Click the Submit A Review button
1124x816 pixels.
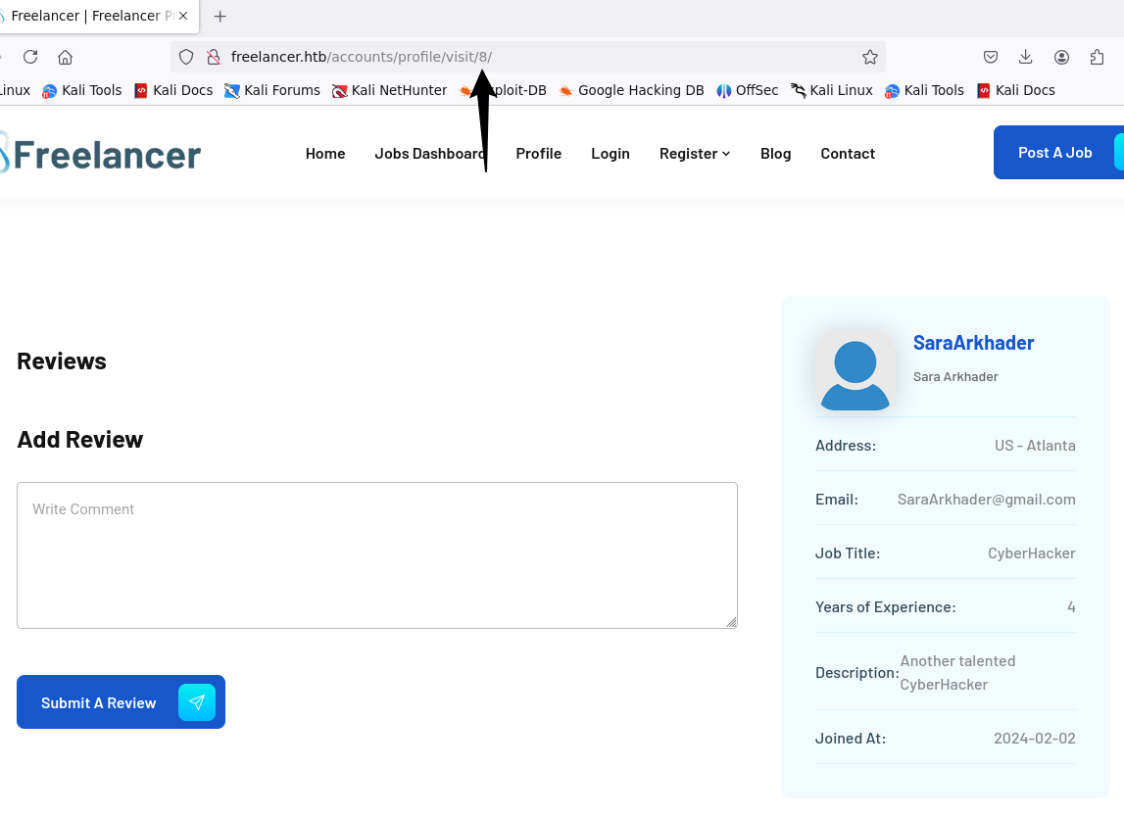coord(122,702)
